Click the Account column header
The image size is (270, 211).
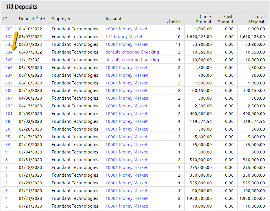(113, 19)
